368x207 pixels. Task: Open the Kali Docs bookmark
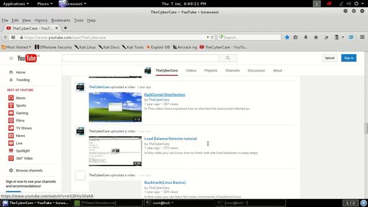click(x=109, y=47)
